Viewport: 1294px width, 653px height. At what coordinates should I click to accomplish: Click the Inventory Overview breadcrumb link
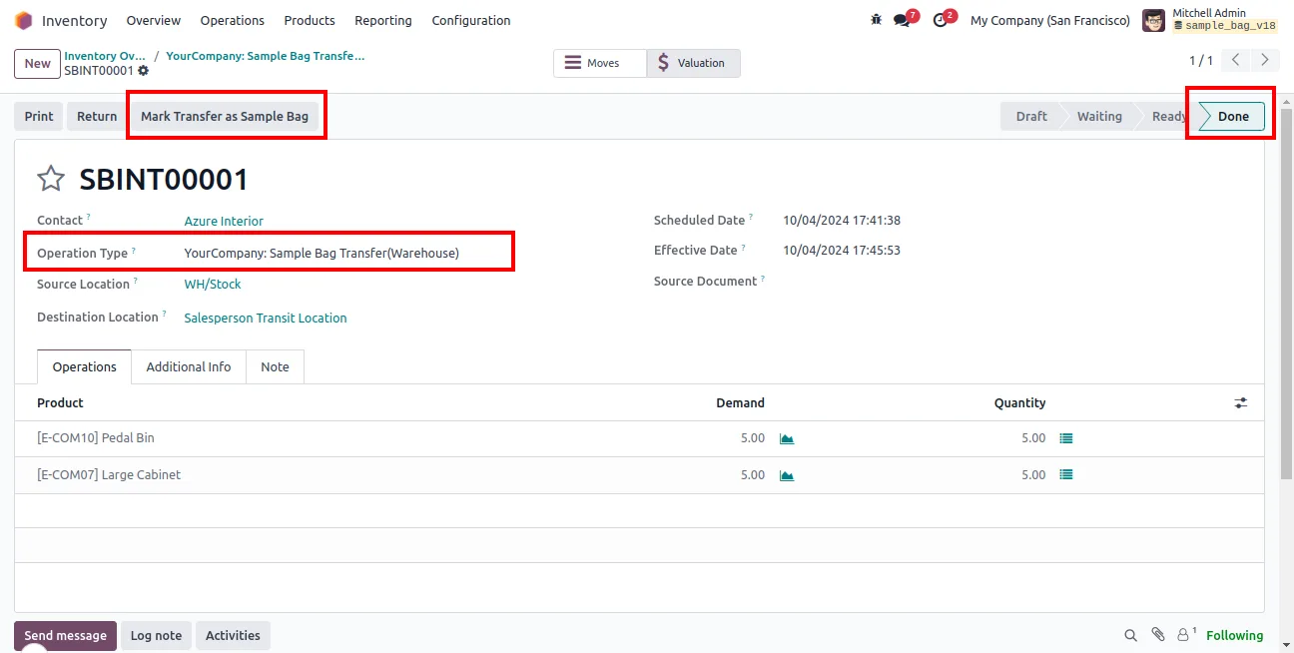[x=105, y=56]
